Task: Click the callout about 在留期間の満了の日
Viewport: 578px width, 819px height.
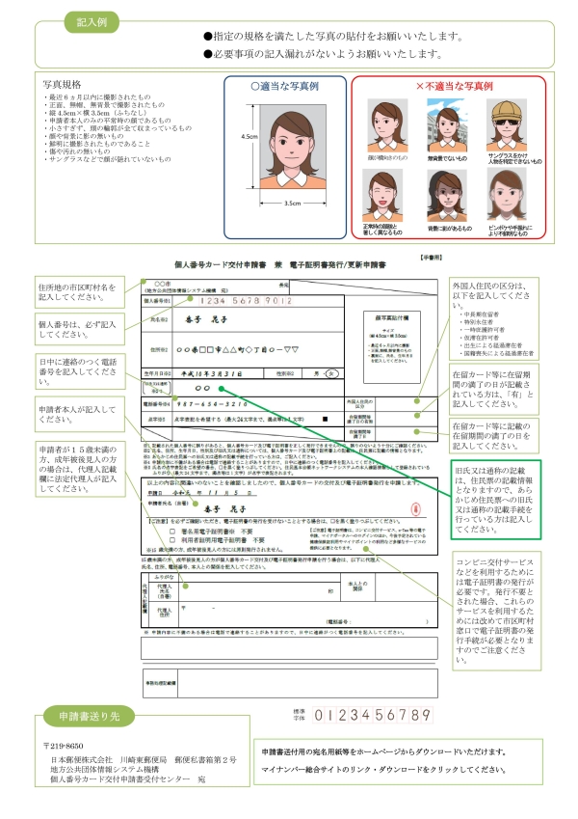Action: [x=493, y=436]
